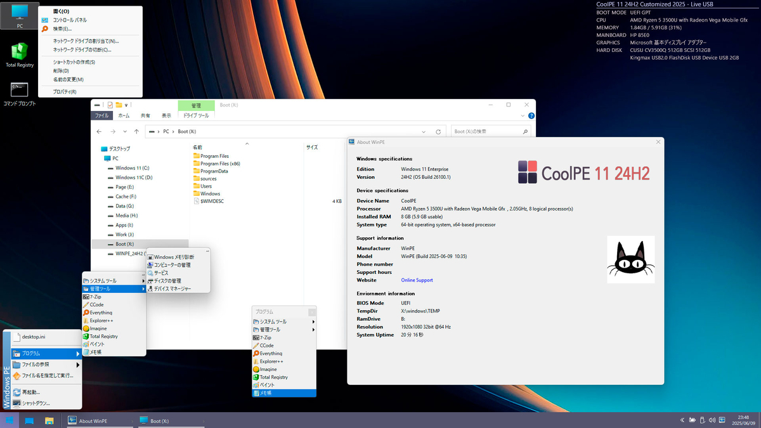The height and width of the screenshot is (428, 761).
Task: Expand 管理ツール in the floating プログラム panel
Action: [284, 330]
